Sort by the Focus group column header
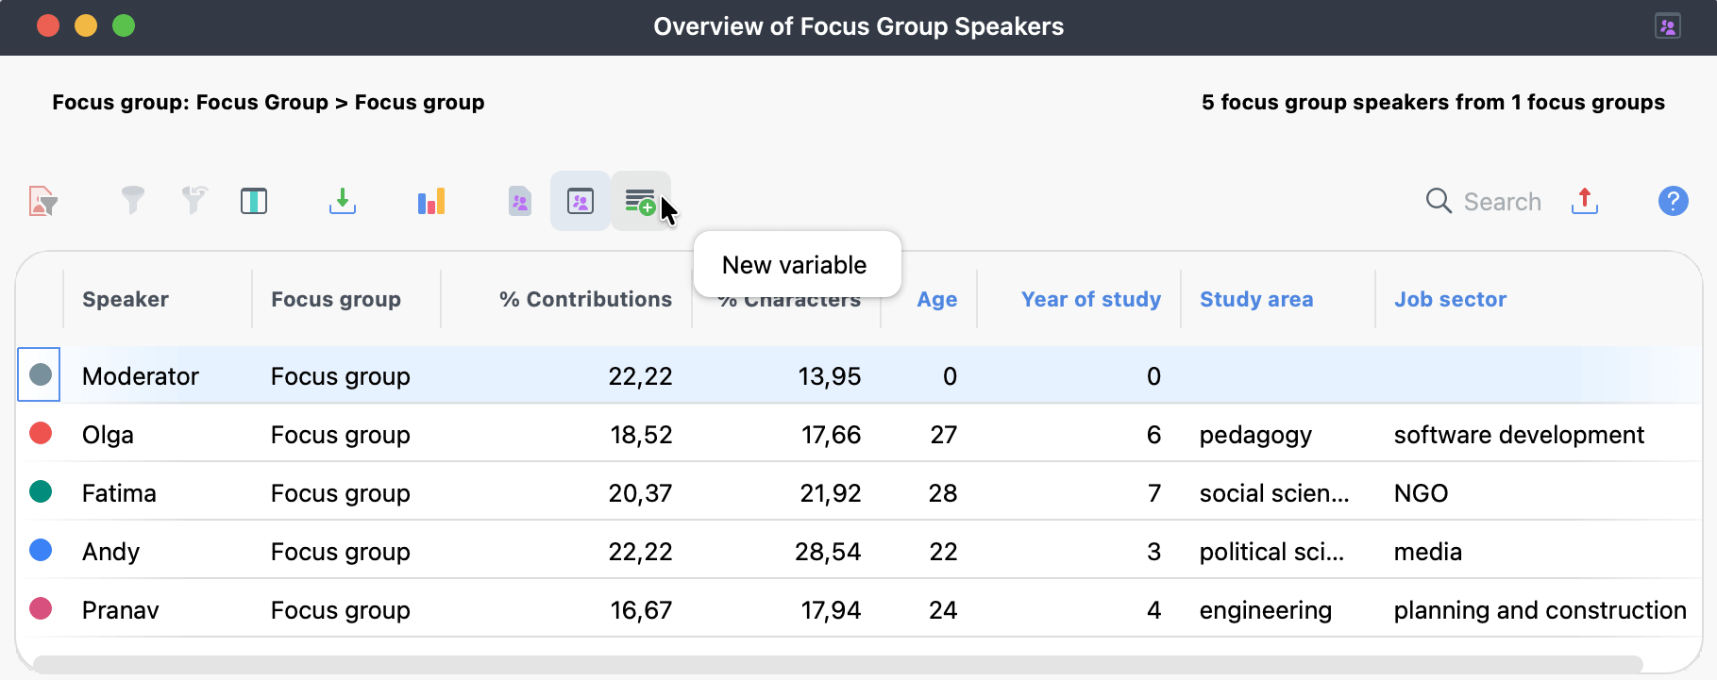This screenshot has height=680, width=1717. [x=336, y=299]
